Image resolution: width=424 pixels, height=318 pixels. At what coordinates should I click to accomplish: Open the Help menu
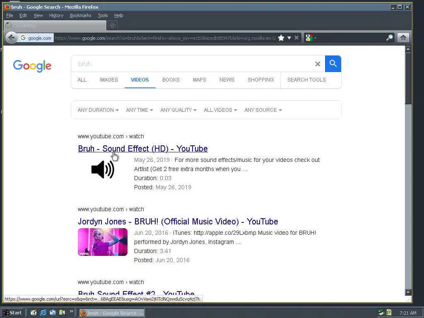click(118, 15)
